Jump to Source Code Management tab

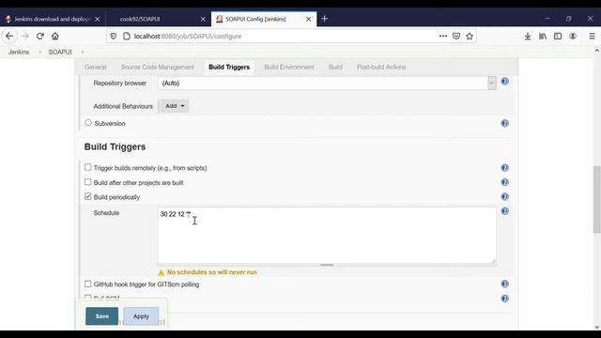tap(158, 67)
